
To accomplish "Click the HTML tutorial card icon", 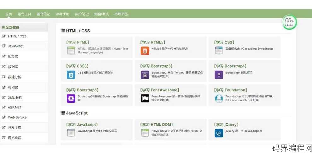I will tap(71, 51).
